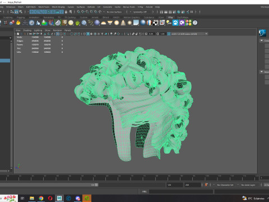The width and height of the screenshot is (269, 202).
Task: Open the Mesh Display menu
Action: [x=58, y=7]
